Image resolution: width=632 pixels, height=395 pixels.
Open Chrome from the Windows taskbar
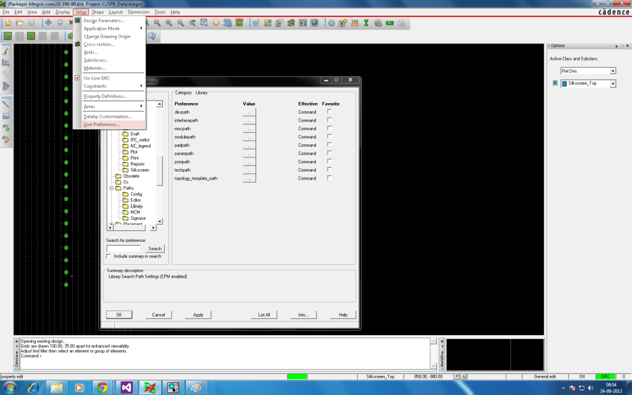click(x=102, y=388)
